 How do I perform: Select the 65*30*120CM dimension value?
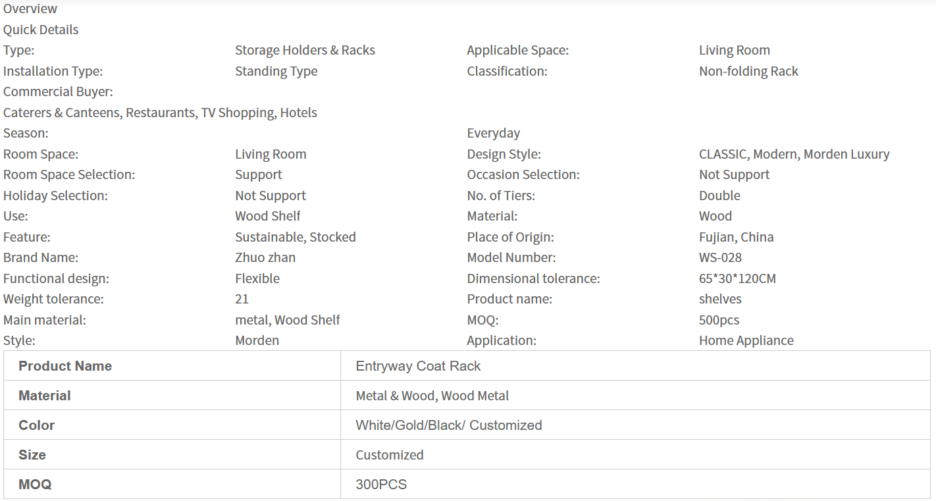737,278
